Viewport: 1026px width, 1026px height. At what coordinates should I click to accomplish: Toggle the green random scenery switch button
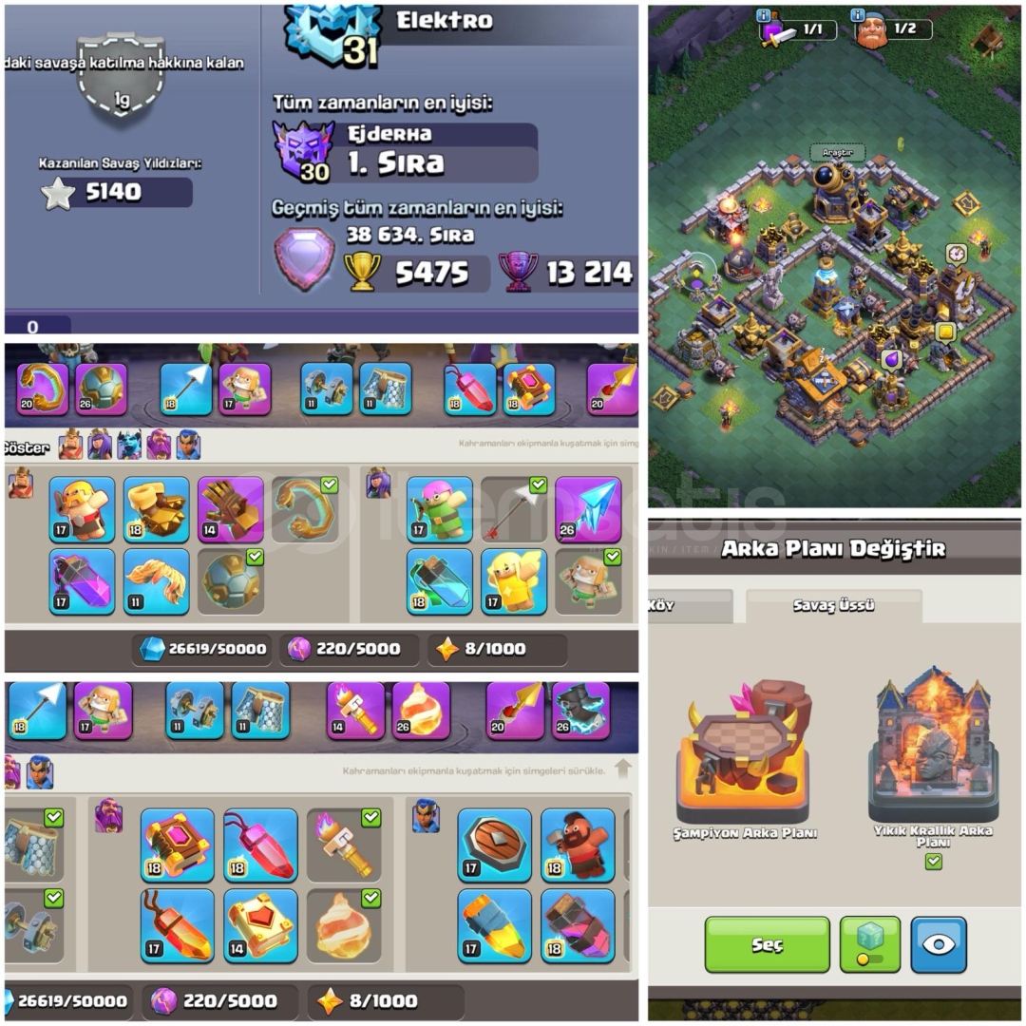click(869, 944)
